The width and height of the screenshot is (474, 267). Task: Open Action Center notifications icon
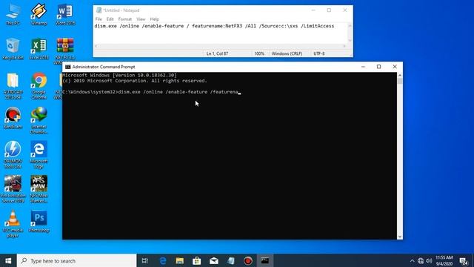(x=464, y=260)
